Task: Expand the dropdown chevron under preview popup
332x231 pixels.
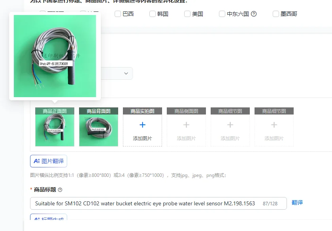Action: (126, 73)
